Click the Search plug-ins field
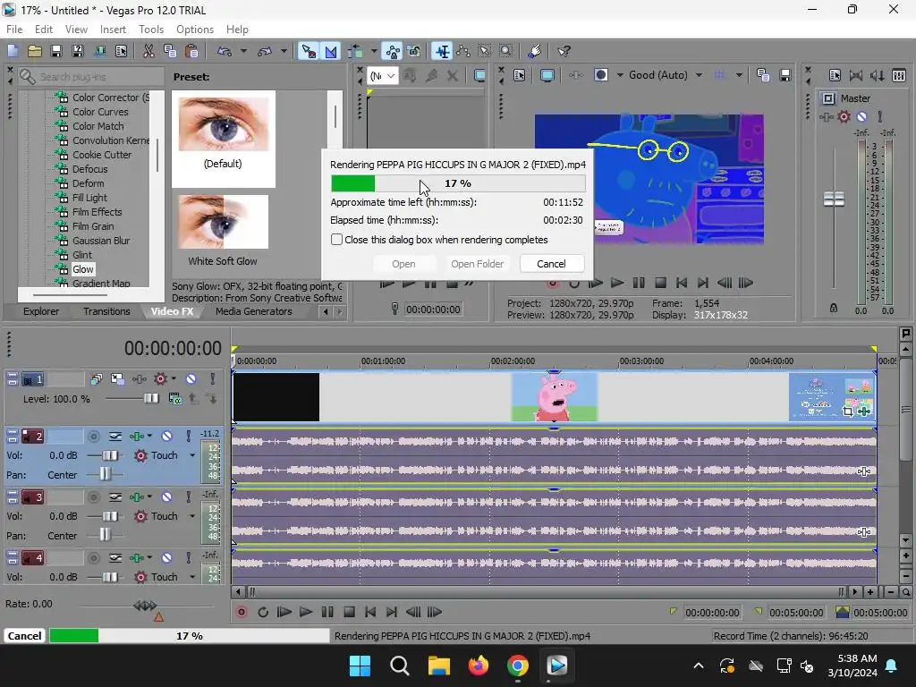Image resolution: width=916 pixels, height=687 pixels. [x=91, y=77]
